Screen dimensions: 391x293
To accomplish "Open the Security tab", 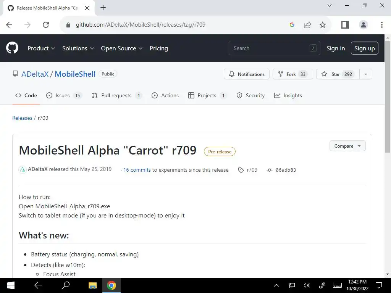I will [x=250, y=95].
